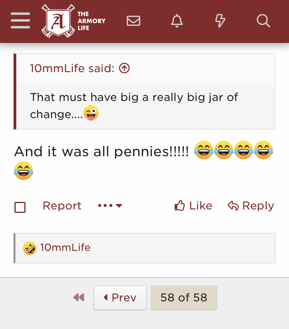289x329 pixels.
Task: Click the Report link
Action: pyautogui.click(x=62, y=206)
